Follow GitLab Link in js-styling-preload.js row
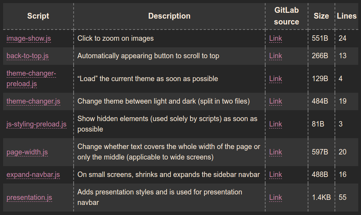 point(276,124)
